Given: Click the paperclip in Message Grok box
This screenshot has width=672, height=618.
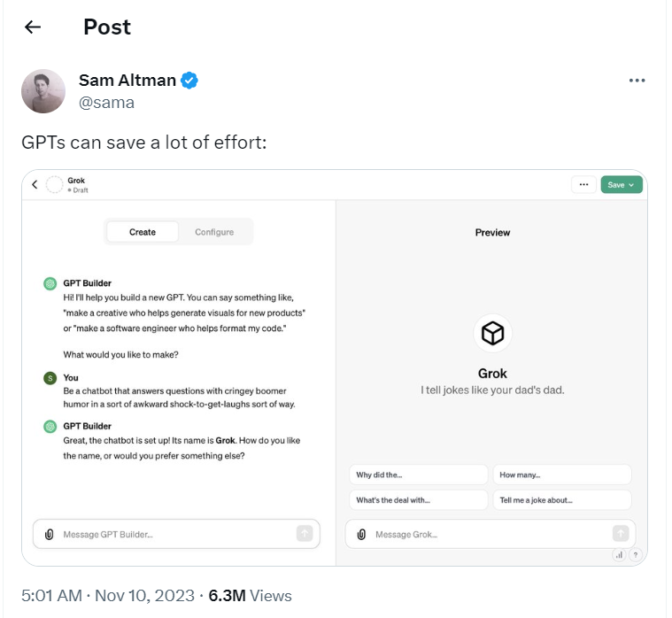Looking at the screenshot, I should point(361,535).
